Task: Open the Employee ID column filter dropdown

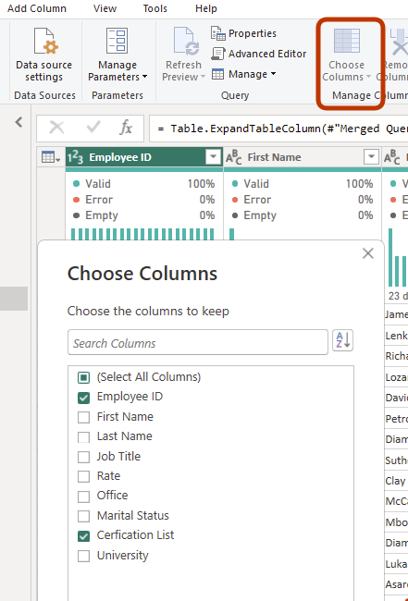Action: [213, 157]
